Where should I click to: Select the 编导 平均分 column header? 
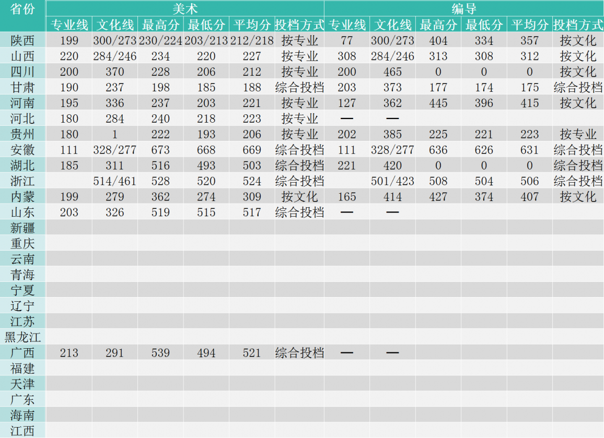(529, 25)
